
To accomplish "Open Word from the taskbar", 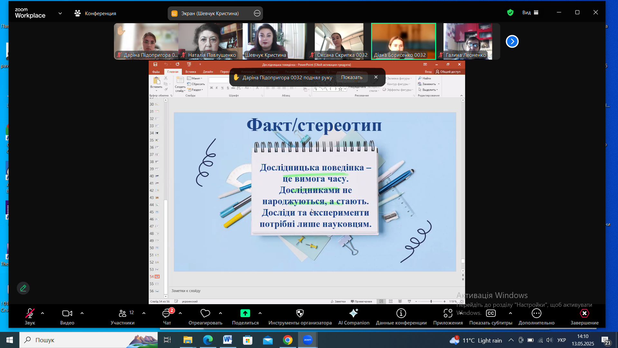I will [228, 340].
